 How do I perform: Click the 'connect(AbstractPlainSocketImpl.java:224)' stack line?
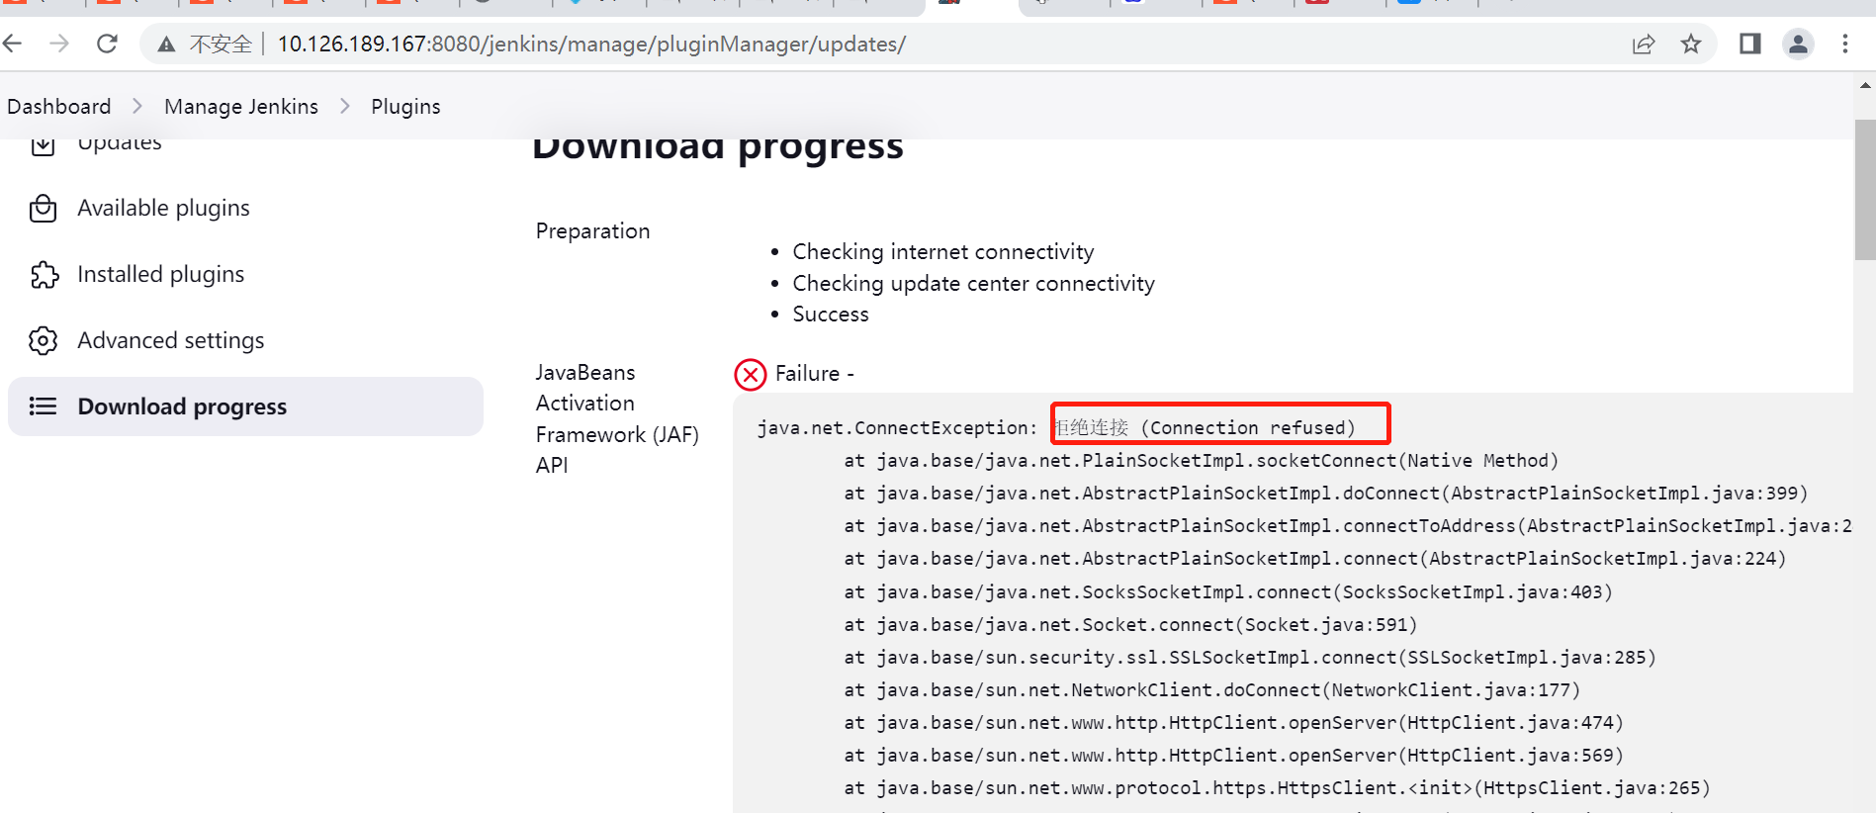[1315, 559]
